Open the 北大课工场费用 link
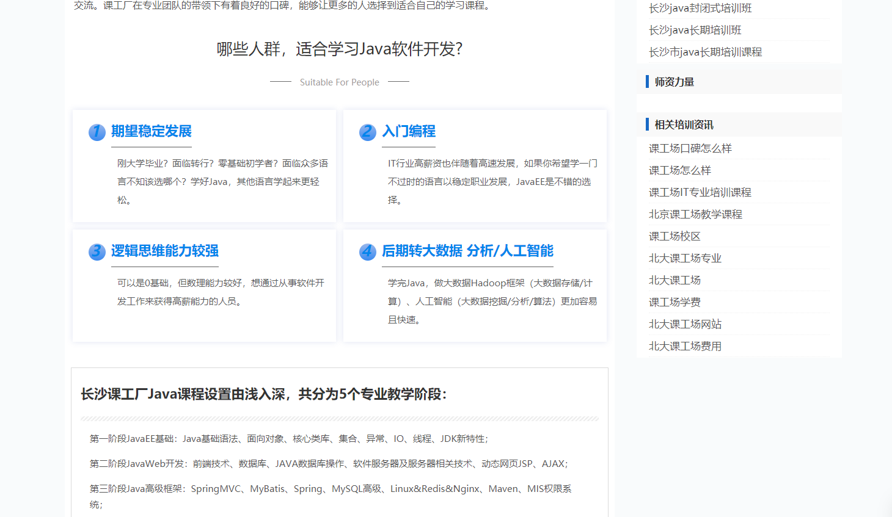Viewport: 892px width, 517px height. (685, 346)
